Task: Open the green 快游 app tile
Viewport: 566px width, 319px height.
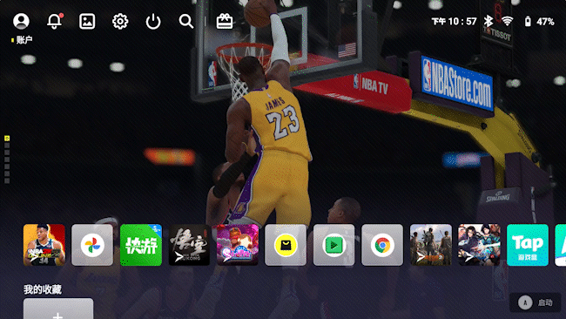Action: (x=141, y=245)
